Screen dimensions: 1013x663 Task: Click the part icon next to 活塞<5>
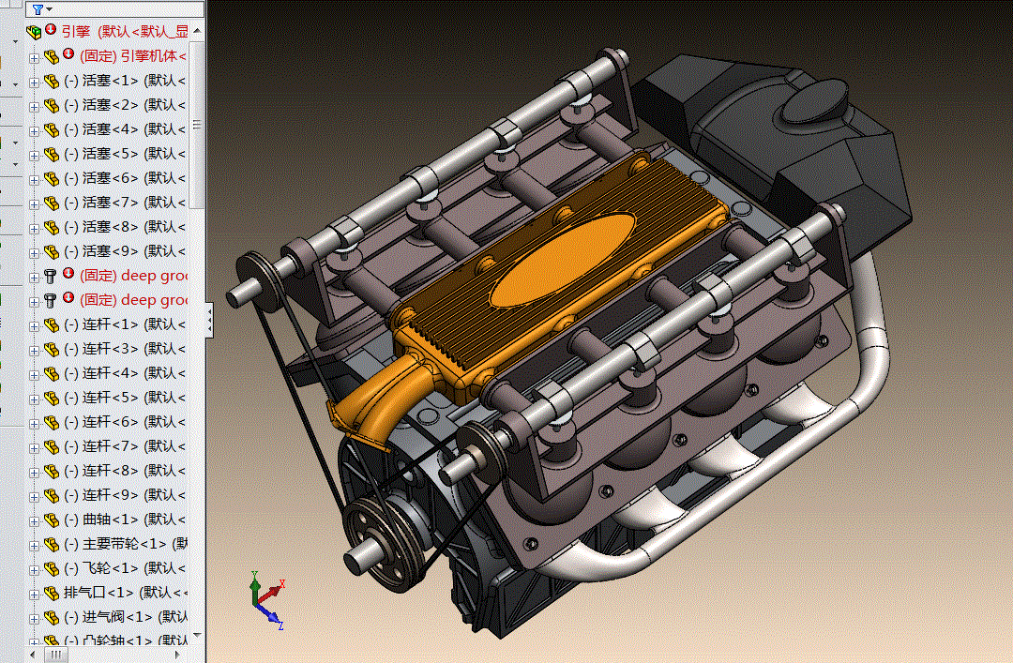point(52,154)
